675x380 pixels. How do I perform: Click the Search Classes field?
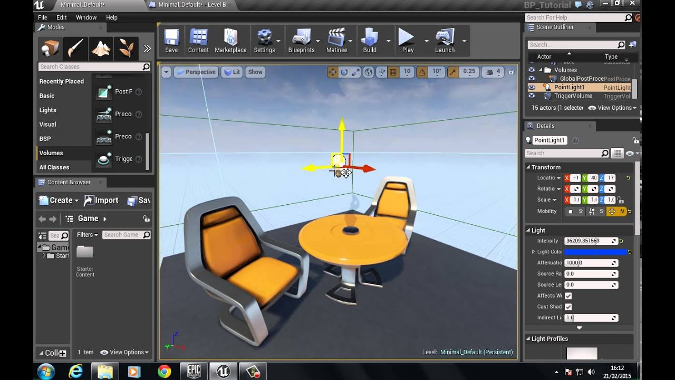tap(94, 66)
